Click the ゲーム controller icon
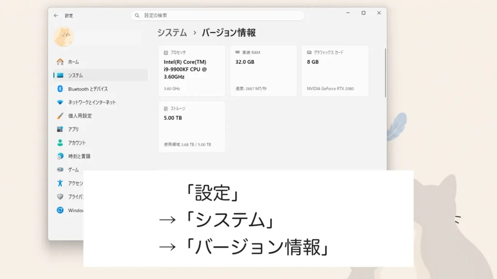 (x=60, y=170)
